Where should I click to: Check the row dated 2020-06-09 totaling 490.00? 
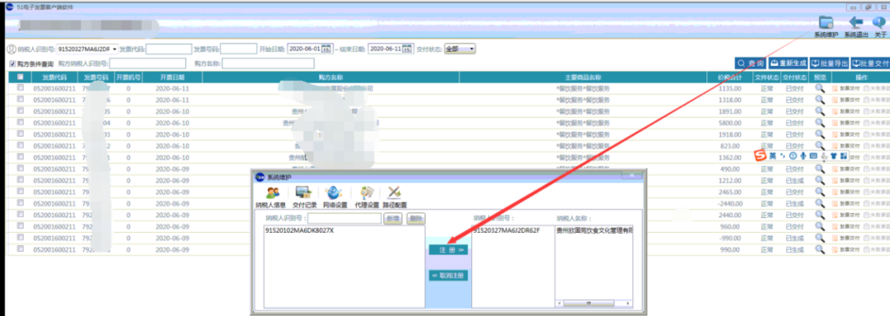coord(21,169)
